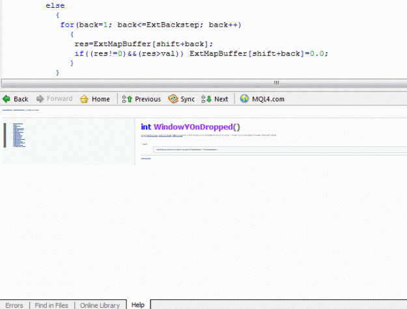Click the Sync icon in the help toolbar
Screen dimensions: 407x309
point(173,99)
